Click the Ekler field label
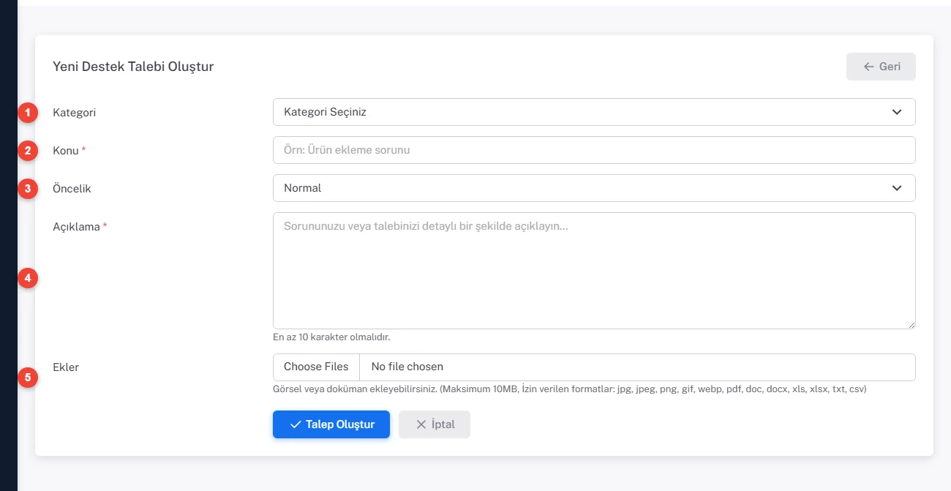This screenshot has height=491, width=951. pos(66,367)
